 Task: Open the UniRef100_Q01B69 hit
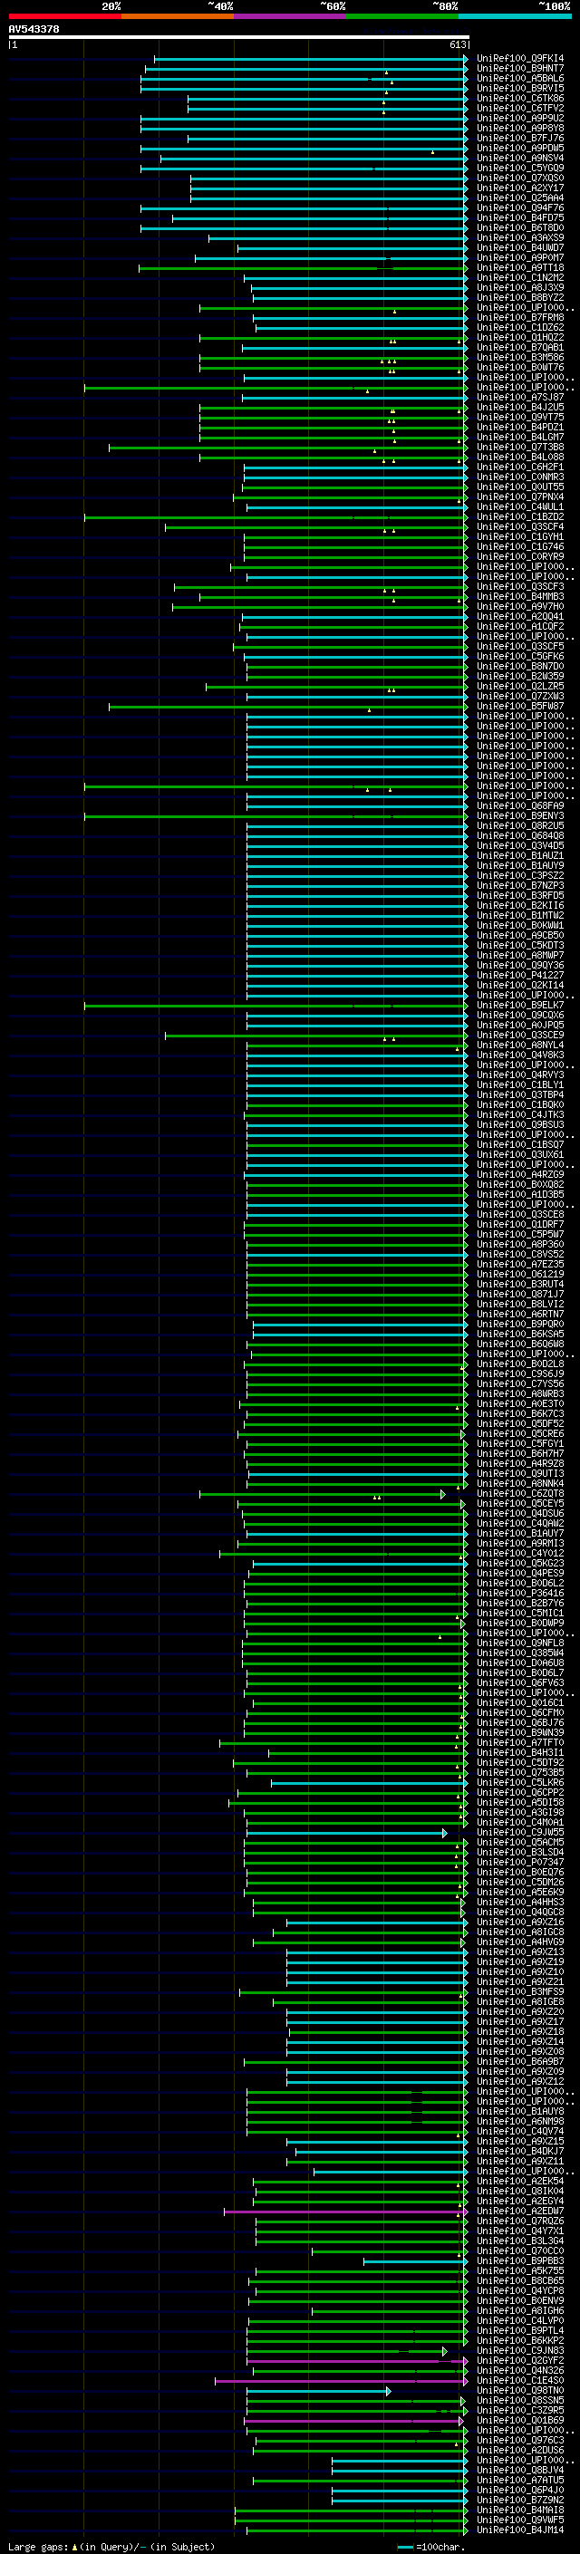click(x=519, y=2420)
